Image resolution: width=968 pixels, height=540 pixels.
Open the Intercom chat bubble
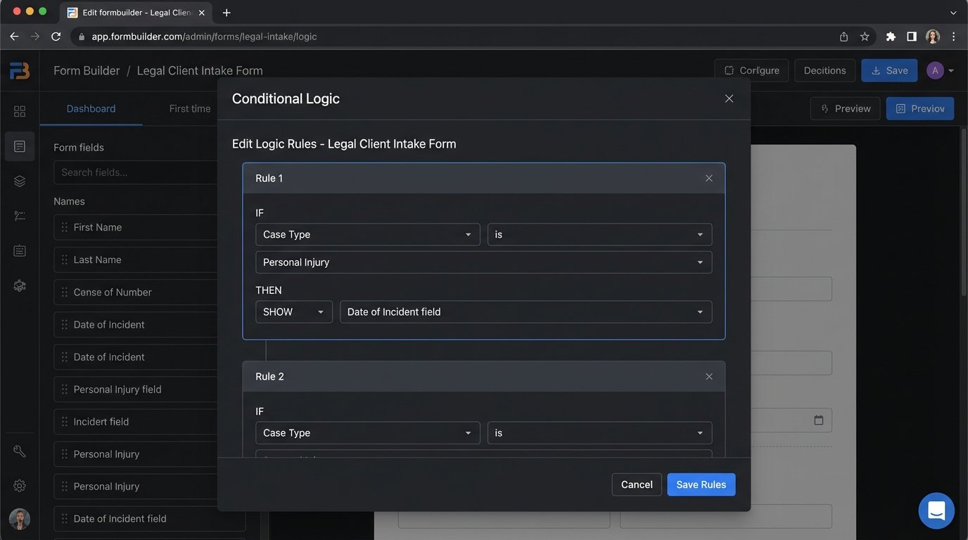coord(936,510)
